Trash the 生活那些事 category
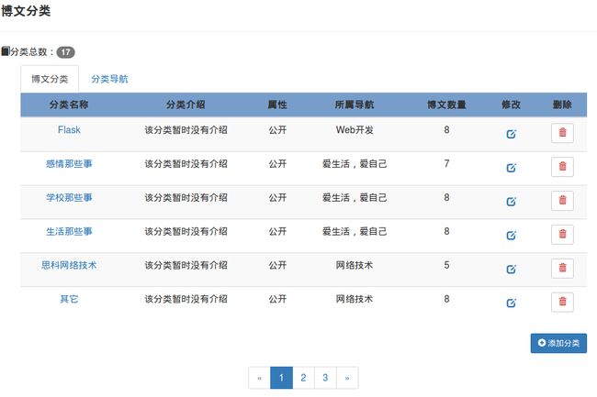This screenshot has height=397, width=597. click(x=562, y=235)
